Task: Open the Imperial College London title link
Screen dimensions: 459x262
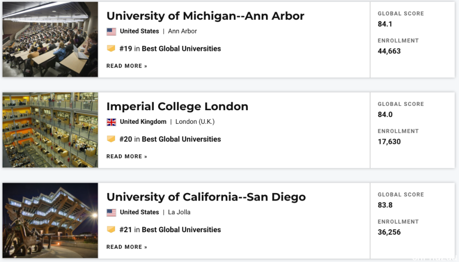Action: click(177, 106)
